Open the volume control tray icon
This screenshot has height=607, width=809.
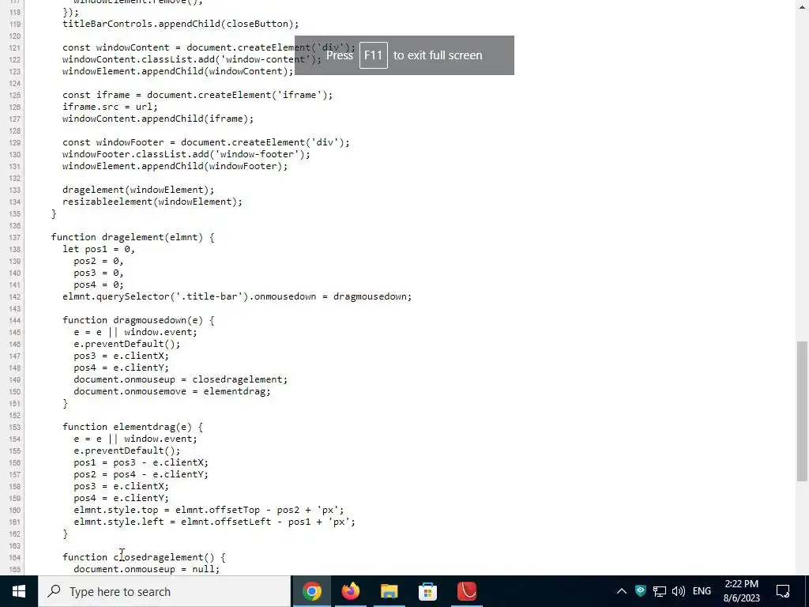[679, 591]
